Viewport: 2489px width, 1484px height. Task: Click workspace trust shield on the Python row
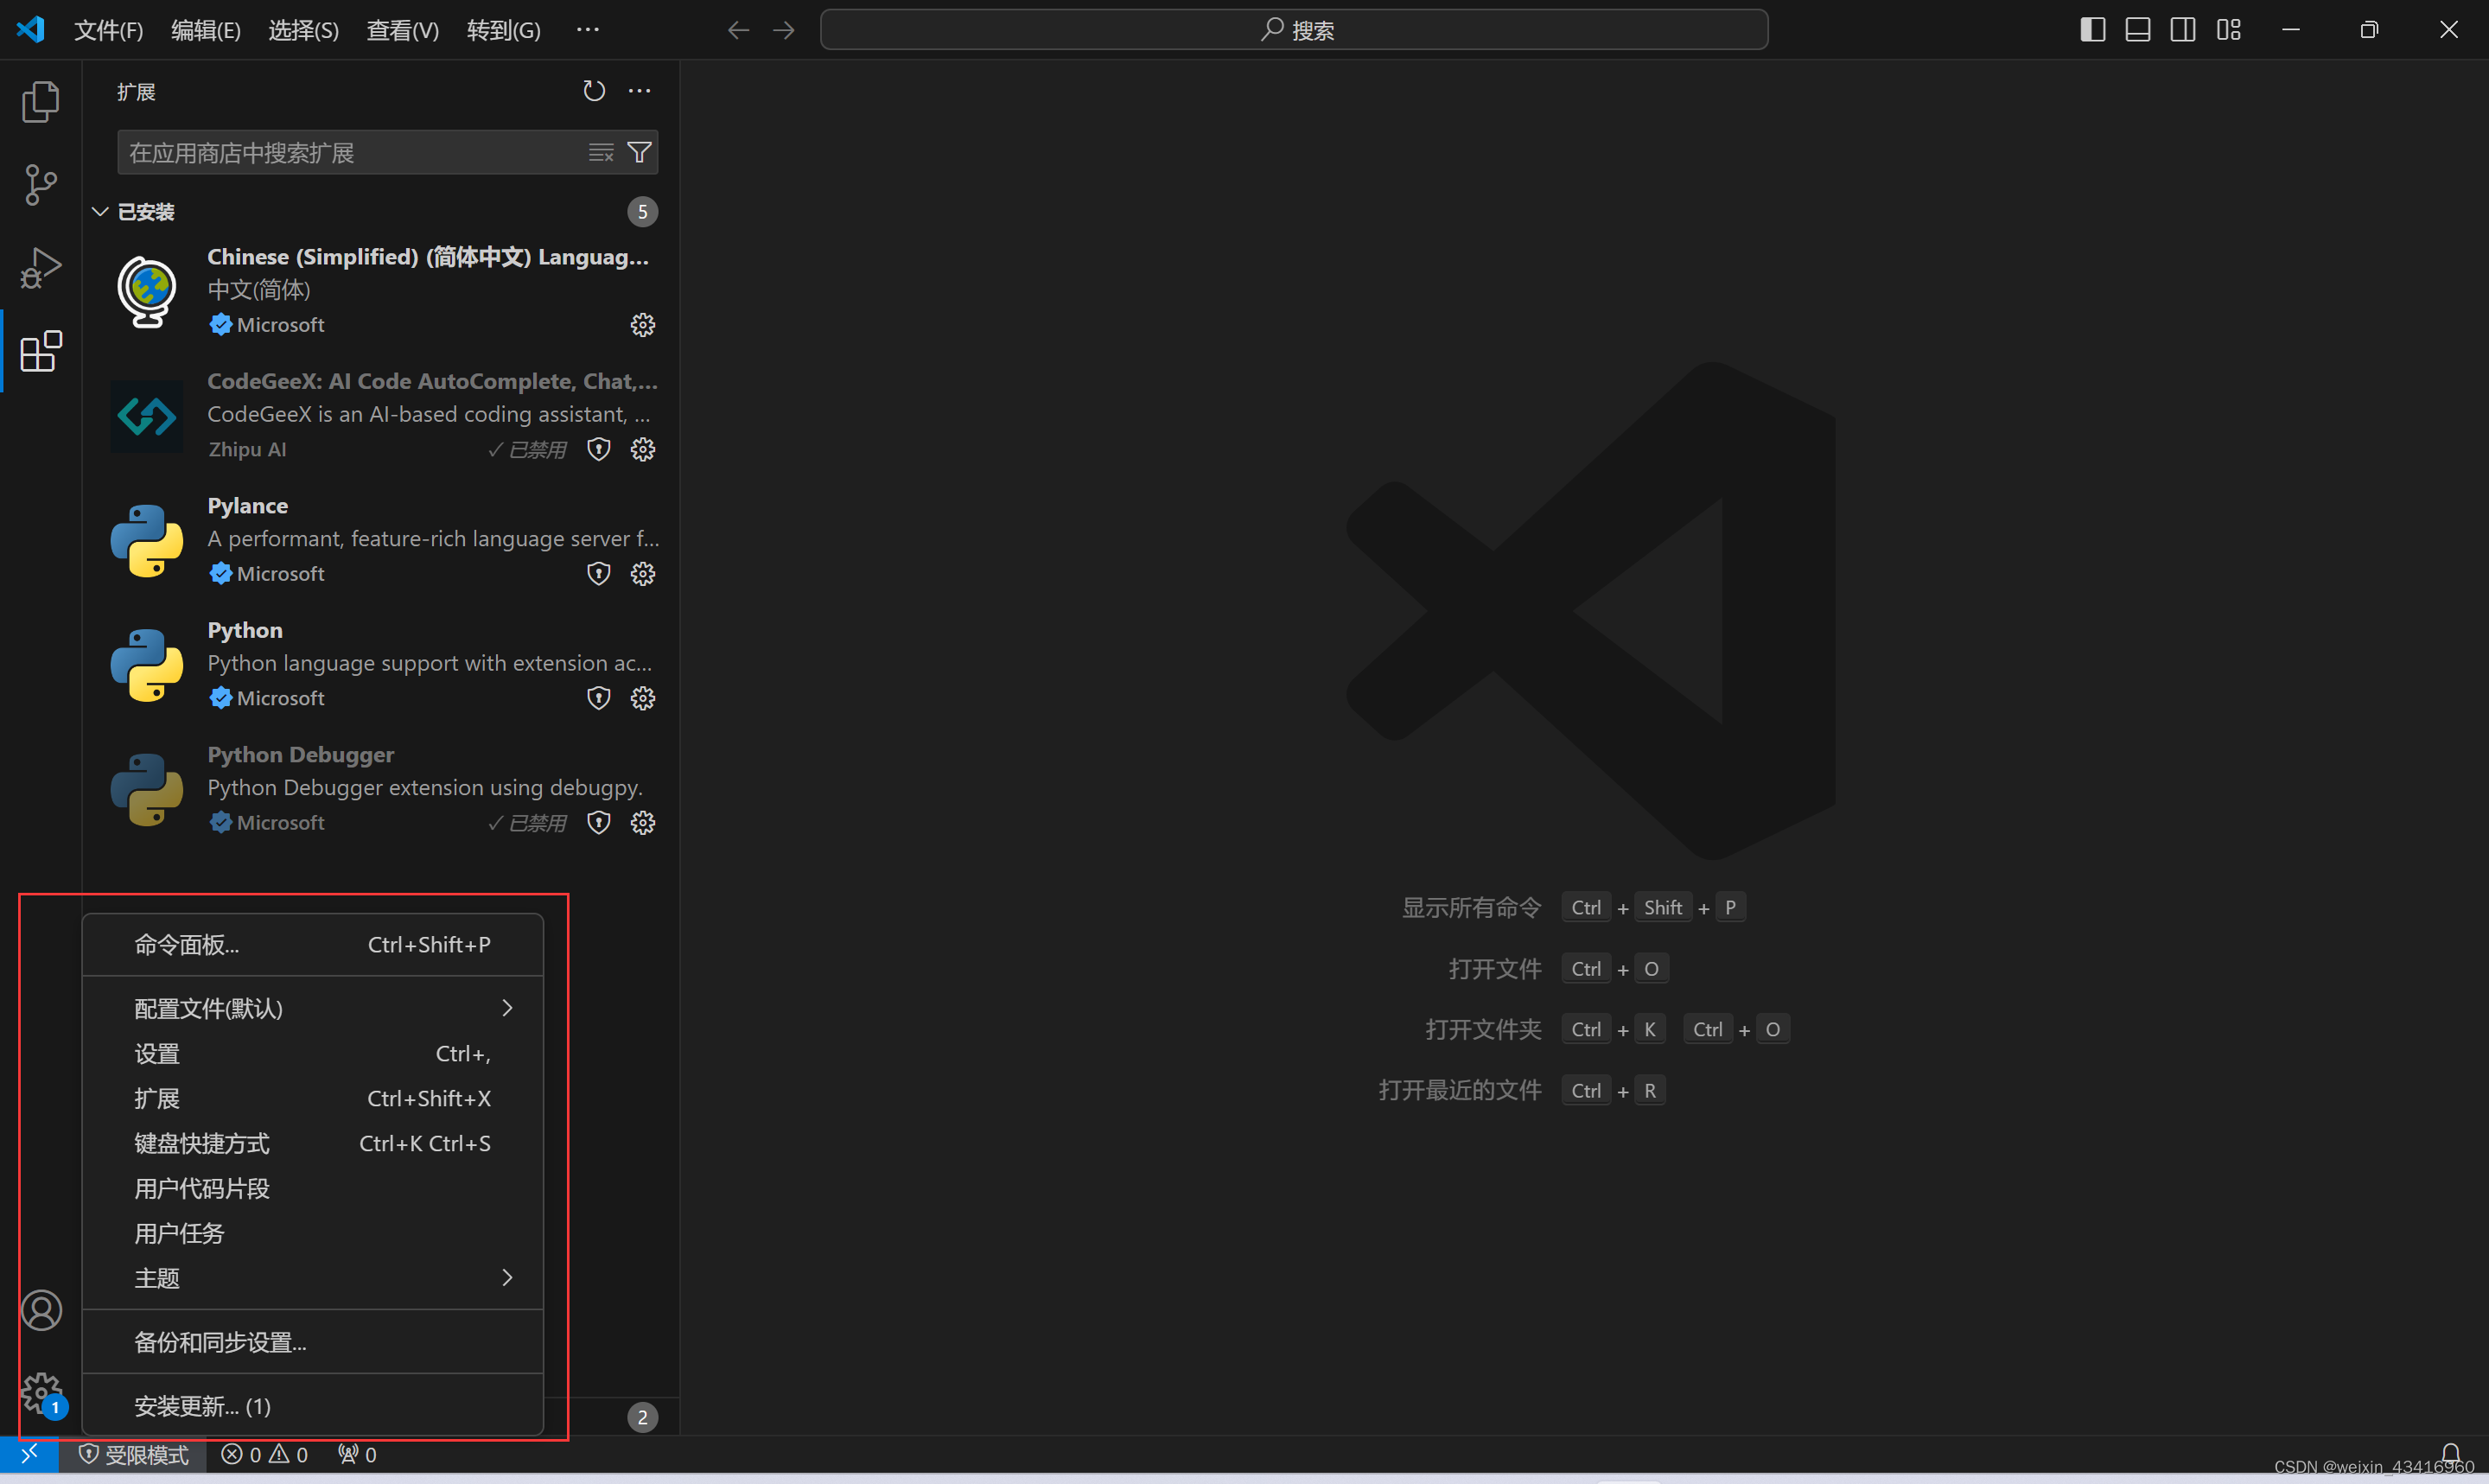pyautogui.click(x=599, y=698)
